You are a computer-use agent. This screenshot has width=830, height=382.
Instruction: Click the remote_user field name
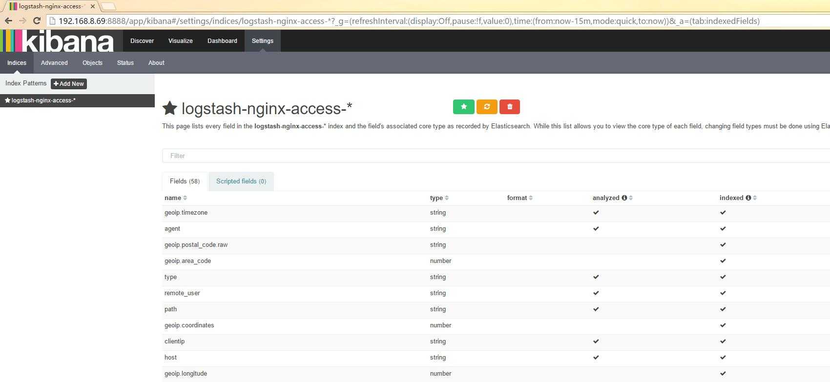tap(182, 293)
